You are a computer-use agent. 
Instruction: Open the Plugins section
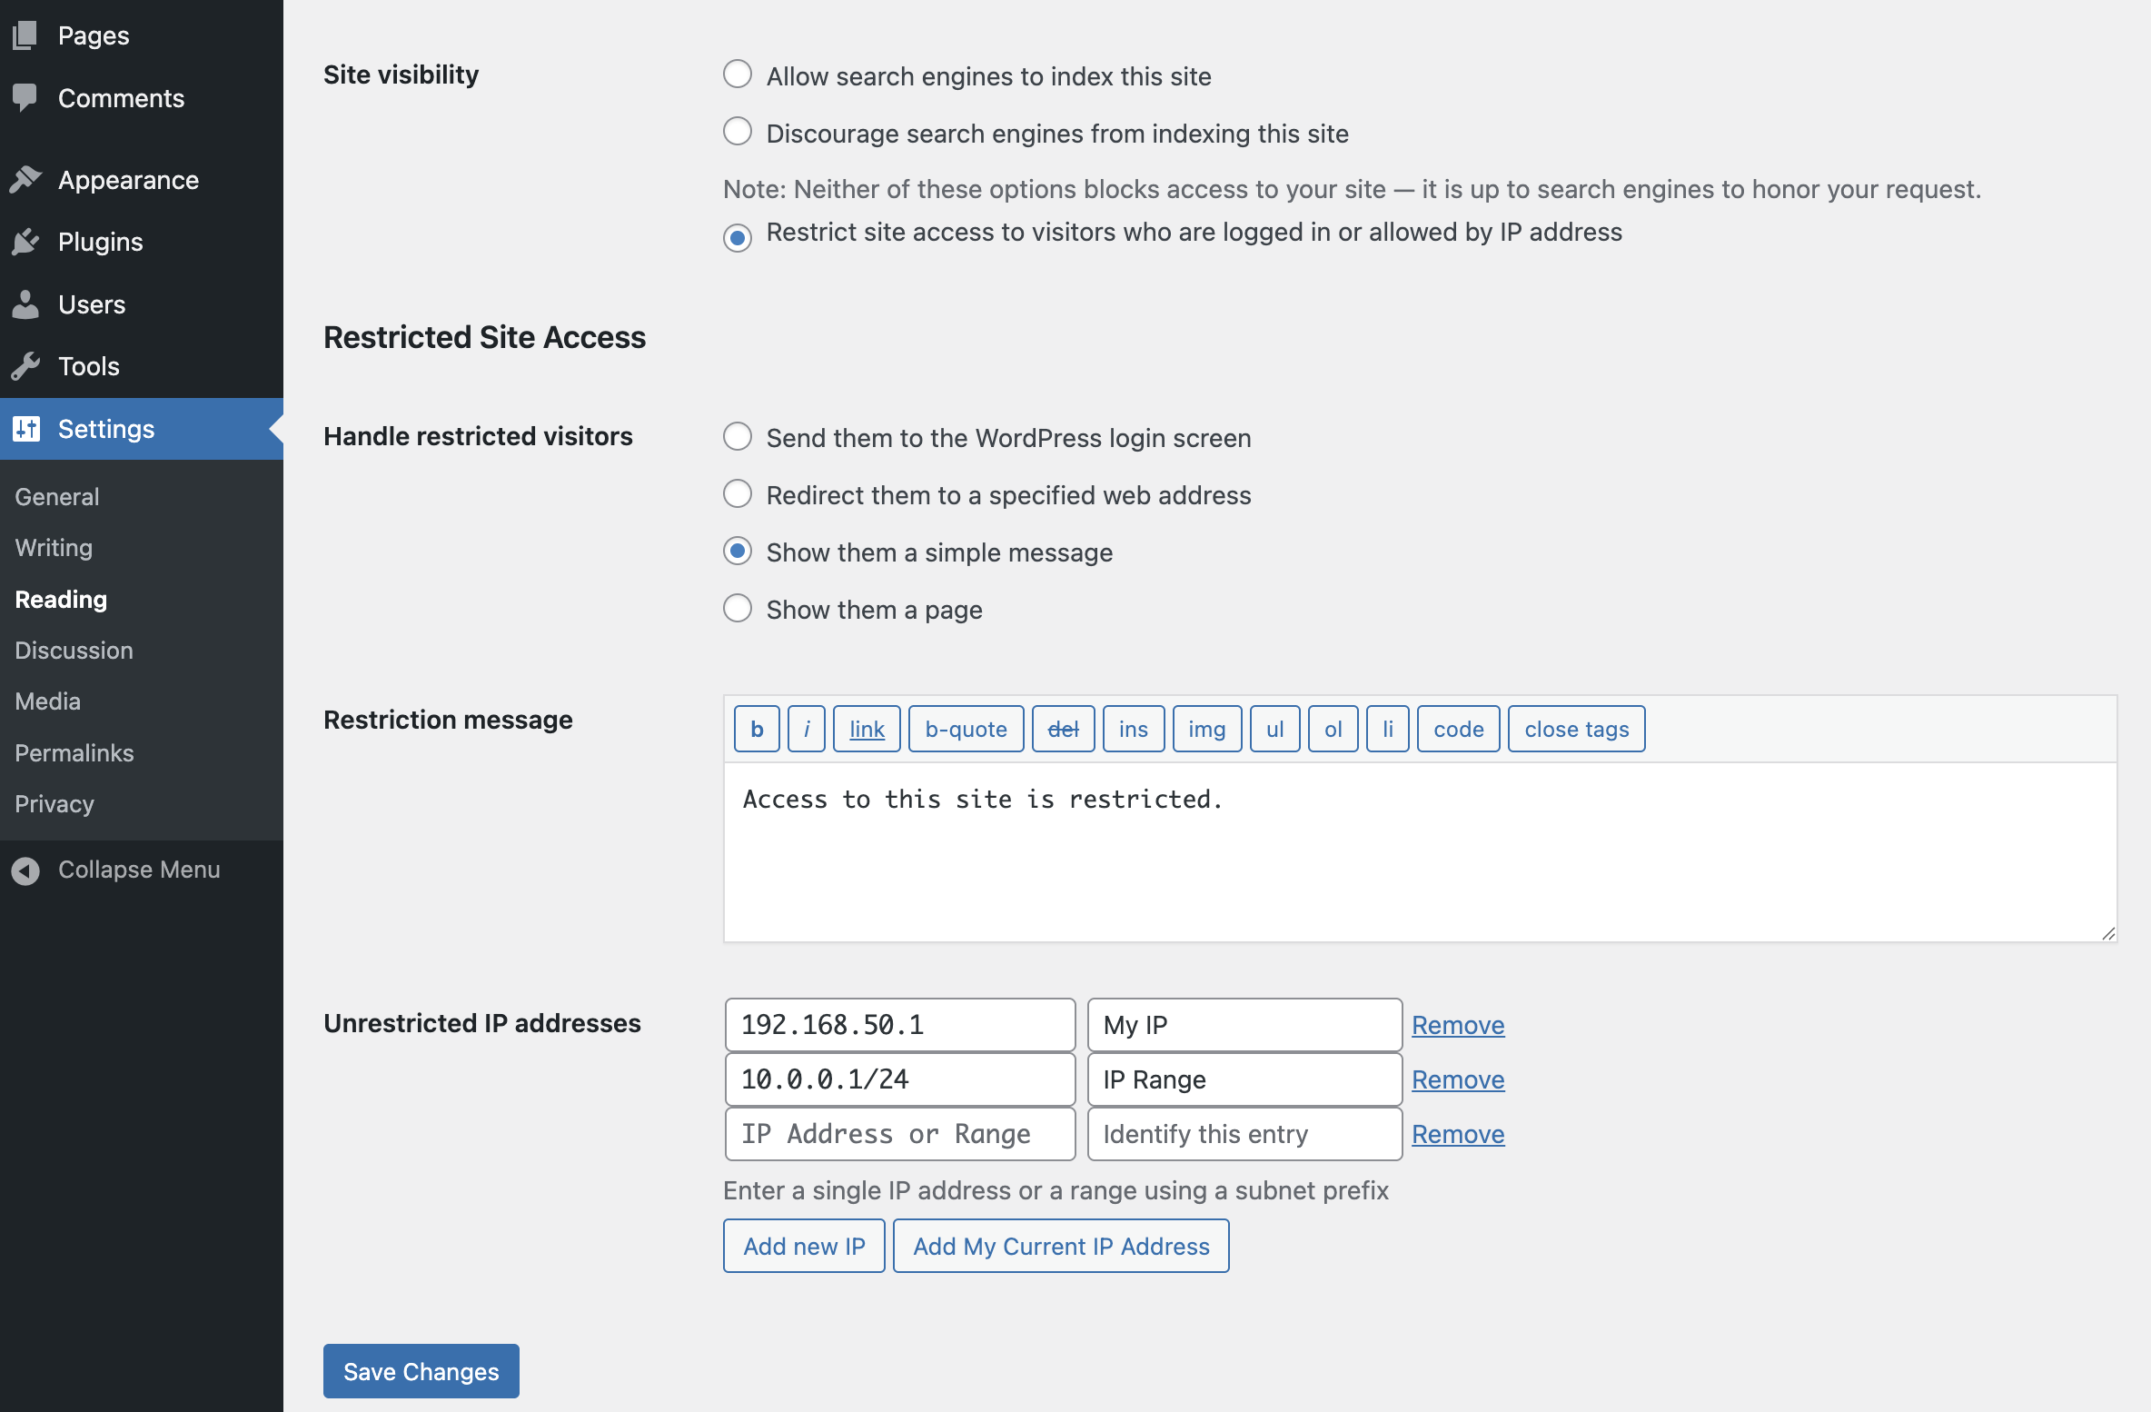pyautogui.click(x=100, y=242)
